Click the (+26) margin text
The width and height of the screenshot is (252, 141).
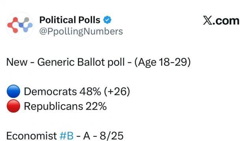coord(117,92)
